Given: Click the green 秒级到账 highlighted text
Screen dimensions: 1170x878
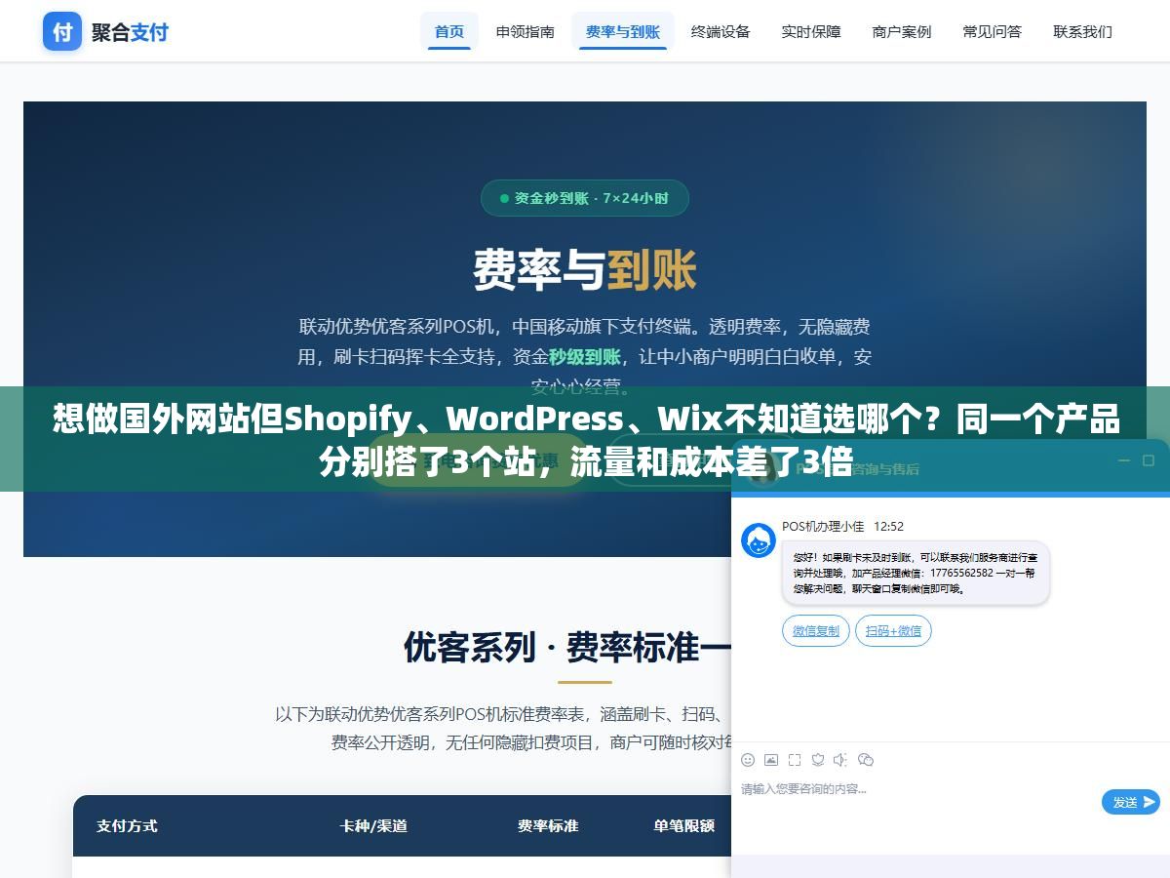Looking at the screenshot, I should tap(585, 357).
